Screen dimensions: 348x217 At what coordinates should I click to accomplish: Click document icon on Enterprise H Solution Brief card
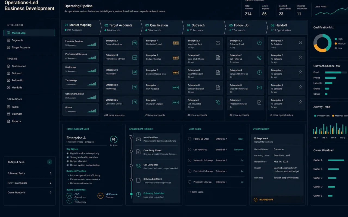tap(218, 87)
